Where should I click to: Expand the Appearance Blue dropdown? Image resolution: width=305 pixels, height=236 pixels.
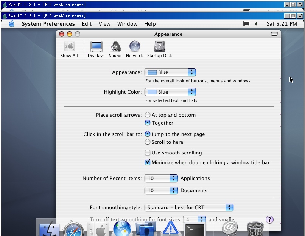(x=170, y=72)
